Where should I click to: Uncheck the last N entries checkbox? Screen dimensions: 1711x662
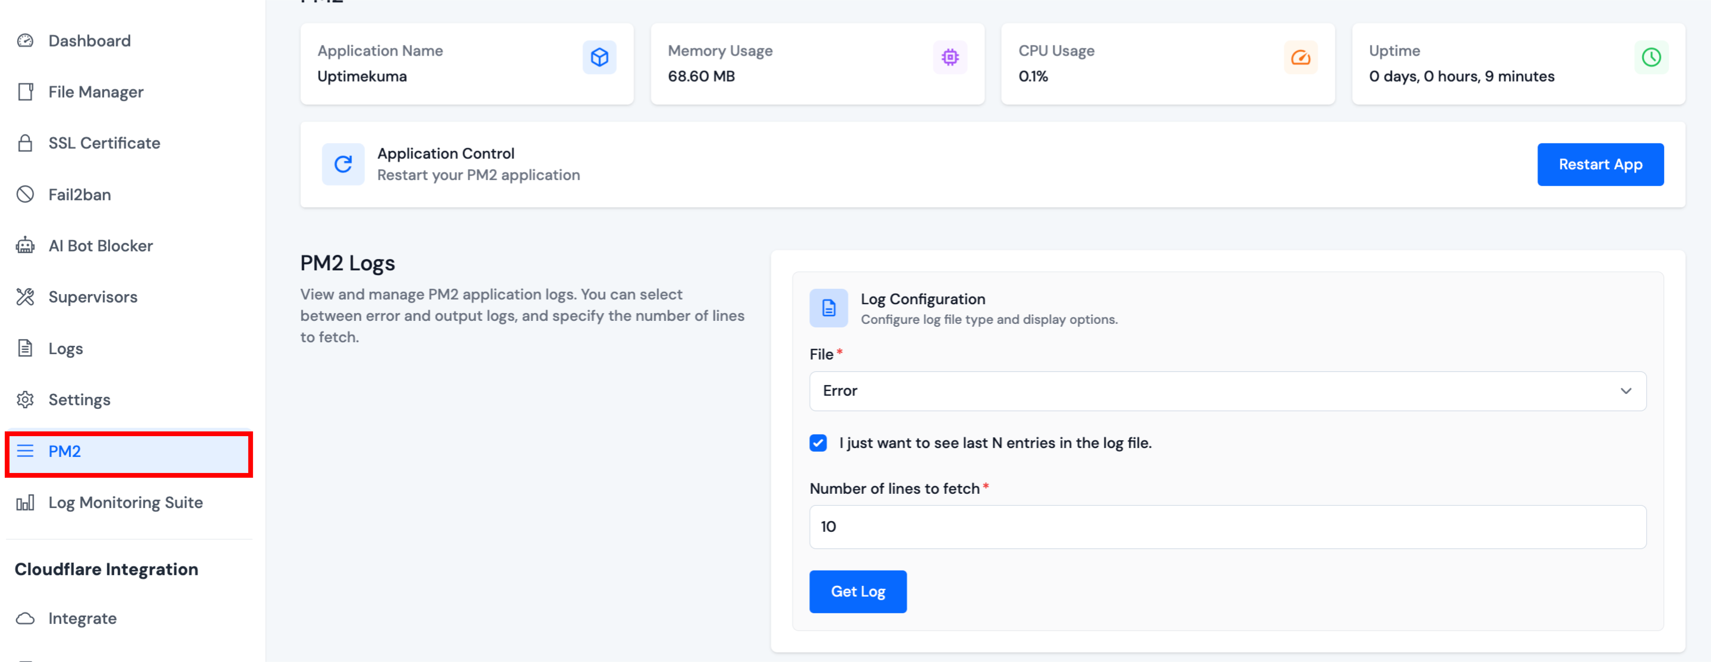[x=817, y=443]
